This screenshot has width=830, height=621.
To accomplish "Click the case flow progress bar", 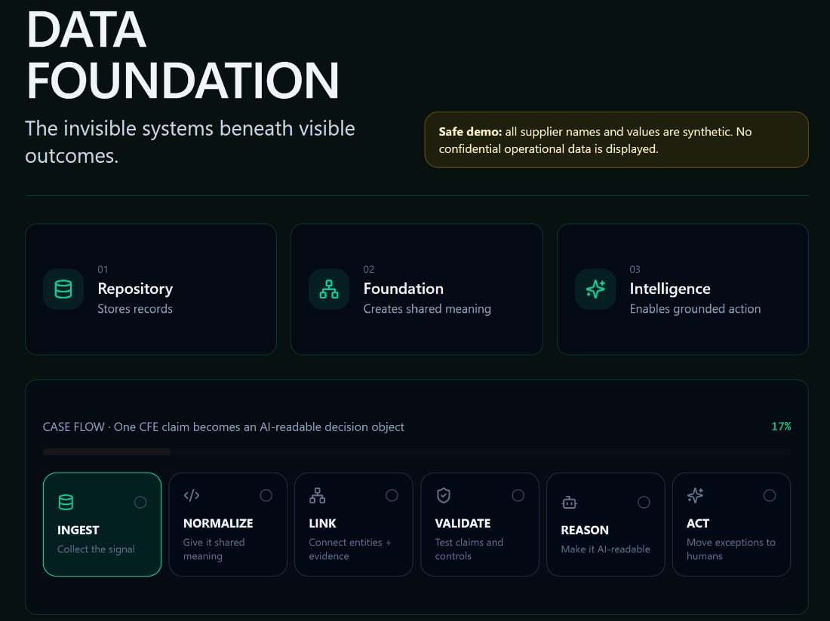I will [417, 452].
